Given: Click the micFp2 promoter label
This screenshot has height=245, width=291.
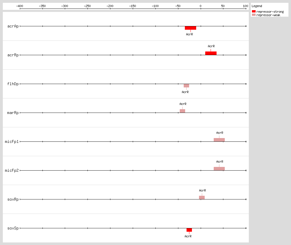Looking at the screenshot, I should click(x=12, y=170).
